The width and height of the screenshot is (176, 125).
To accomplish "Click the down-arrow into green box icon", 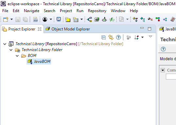I will [104, 19].
